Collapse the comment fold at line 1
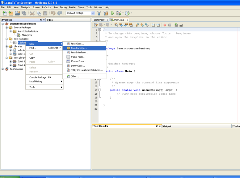 [100, 29]
